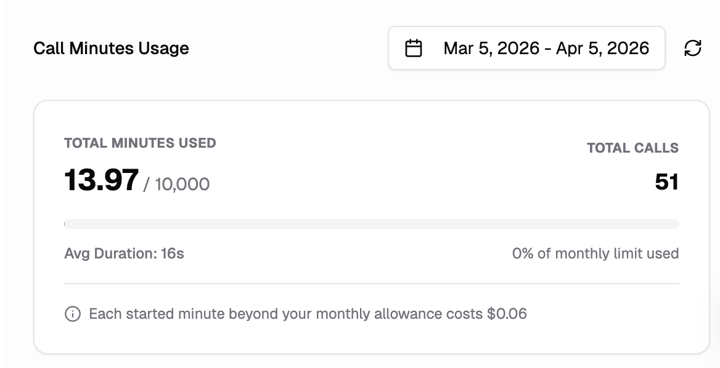Image resolution: width=720 pixels, height=368 pixels.
Task: Click the 10,000 minutes limit text
Action: tap(182, 184)
